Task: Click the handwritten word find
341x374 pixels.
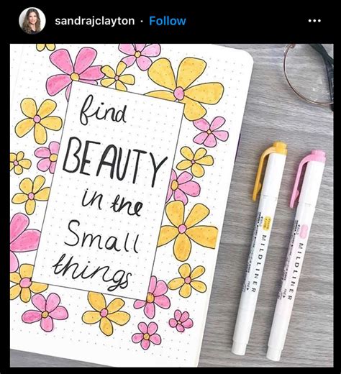Action: (x=103, y=110)
